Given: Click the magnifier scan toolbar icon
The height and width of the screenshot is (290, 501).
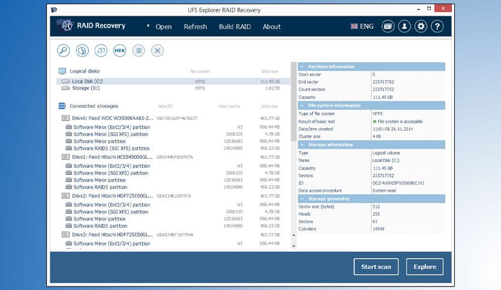Looking at the screenshot, I should (x=64, y=51).
